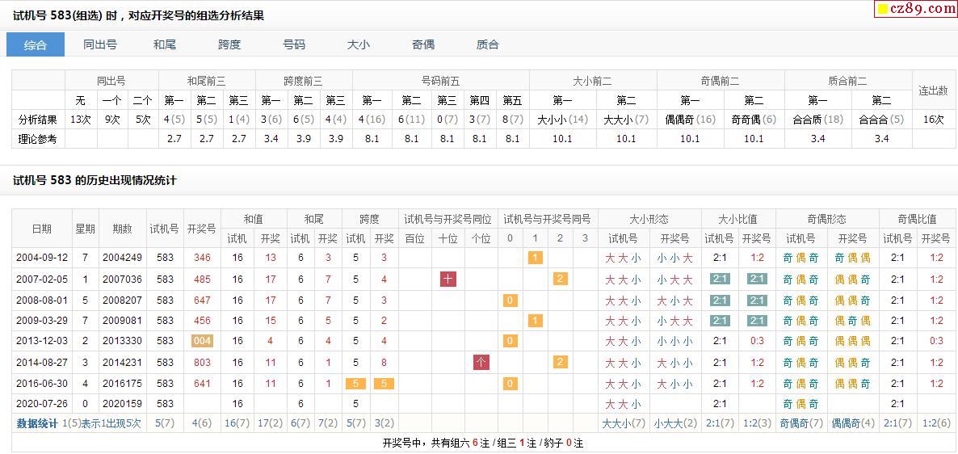Screen dimensions: 958x454
Task: Click date 2004-09-12
Action: (41, 258)
